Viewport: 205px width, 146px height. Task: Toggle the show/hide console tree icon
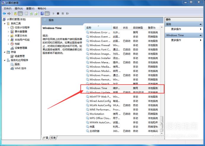[20, 13]
